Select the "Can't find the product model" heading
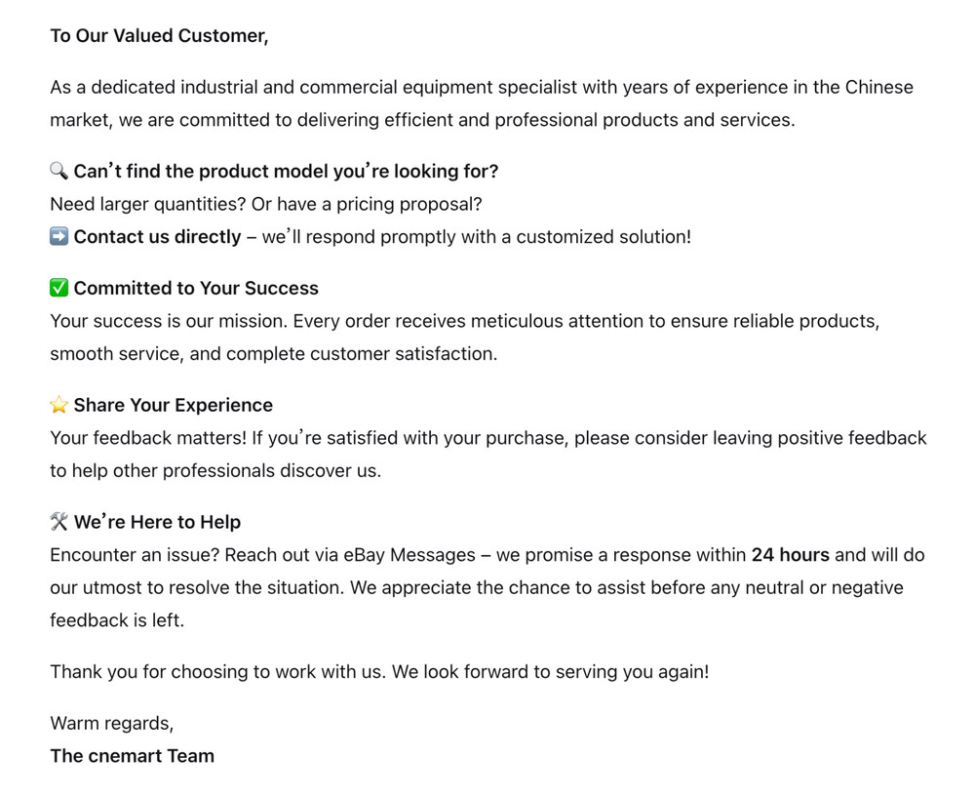 tap(286, 172)
